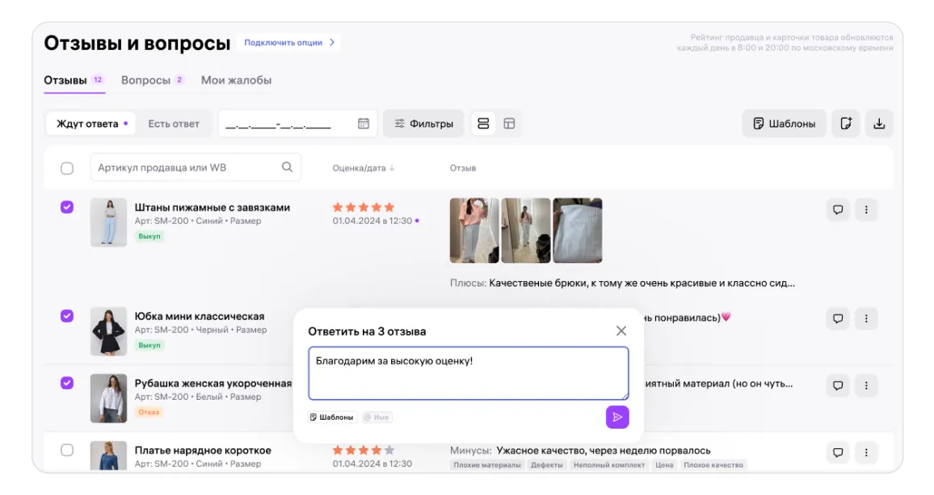Click the purple send reply button
The image size is (934, 495).
[617, 417]
